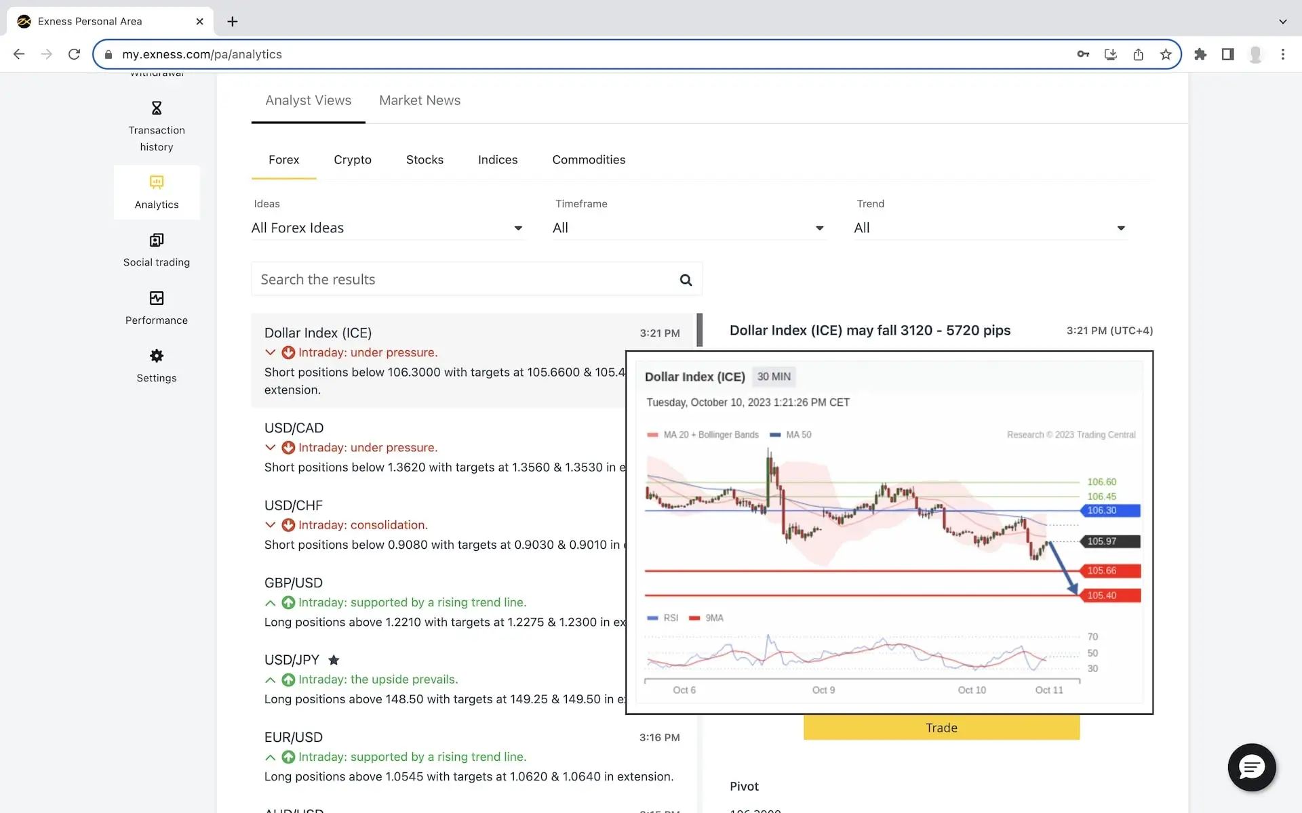Switch to Analyst Views tab

(x=308, y=100)
